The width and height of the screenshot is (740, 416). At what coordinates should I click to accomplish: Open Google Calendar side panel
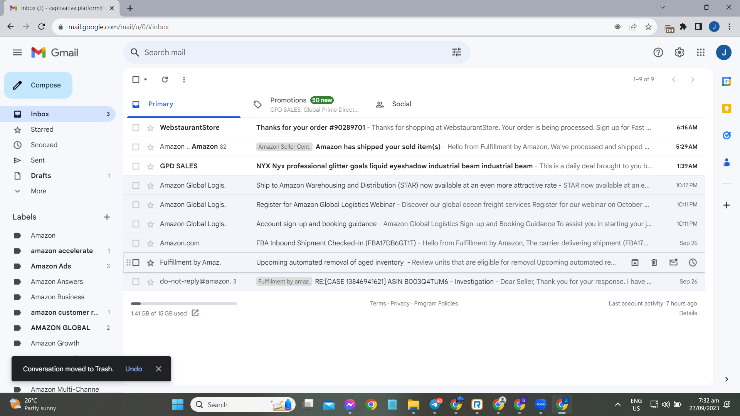click(x=727, y=81)
